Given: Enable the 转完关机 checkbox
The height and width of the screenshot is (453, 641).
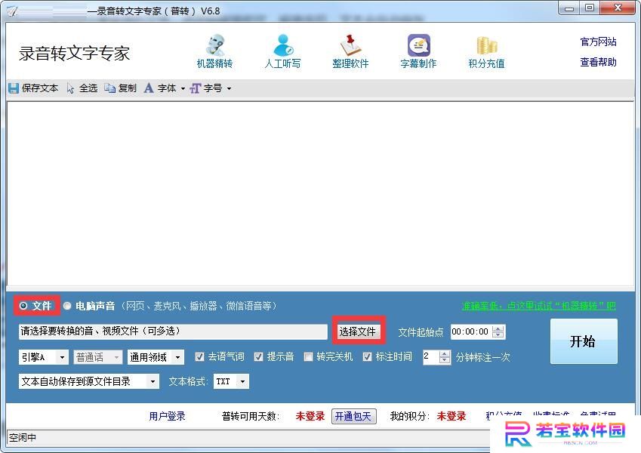Looking at the screenshot, I should [308, 357].
